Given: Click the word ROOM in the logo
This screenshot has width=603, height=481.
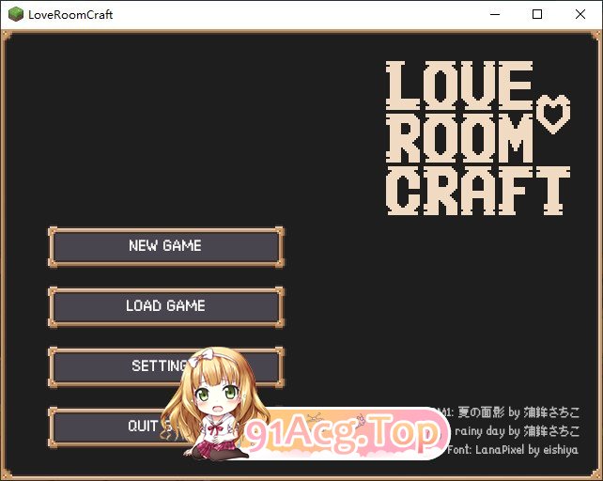Looking at the screenshot, I should (x=460, y=139).
